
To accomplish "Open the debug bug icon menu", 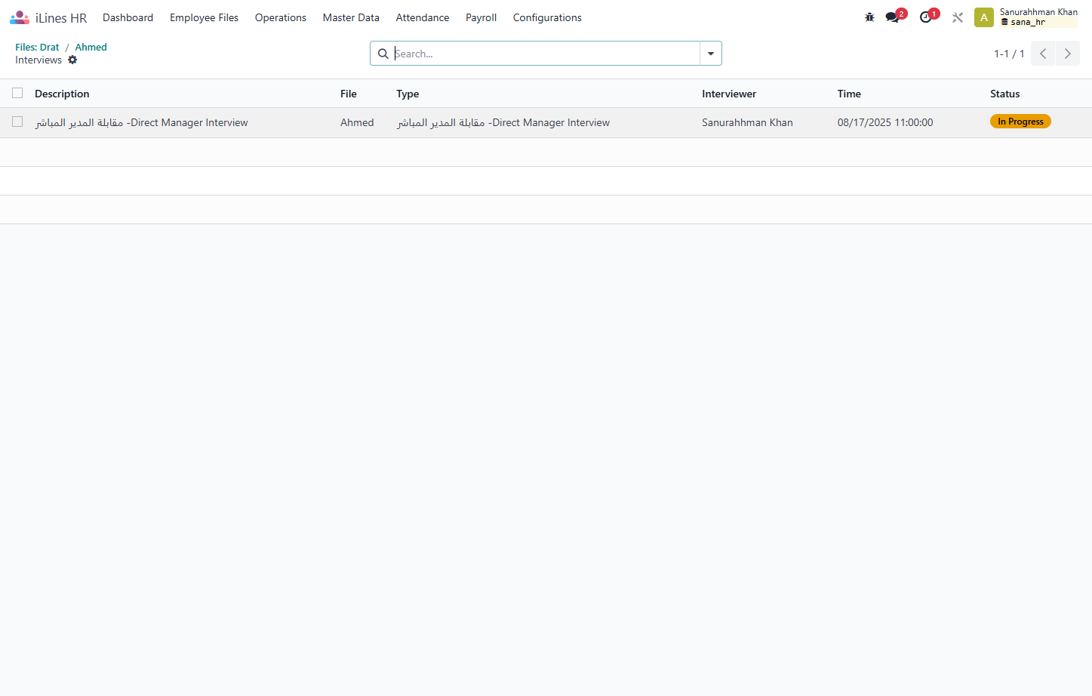I will (x=869, y=17).
